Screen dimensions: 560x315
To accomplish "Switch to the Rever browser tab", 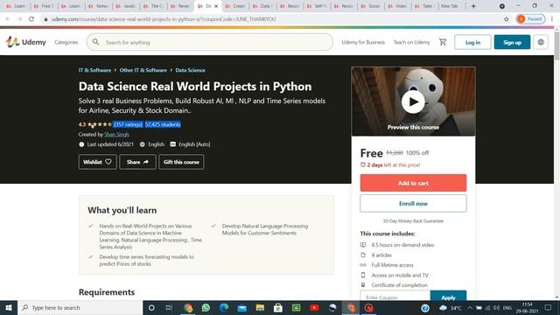I will coord(180,6).
